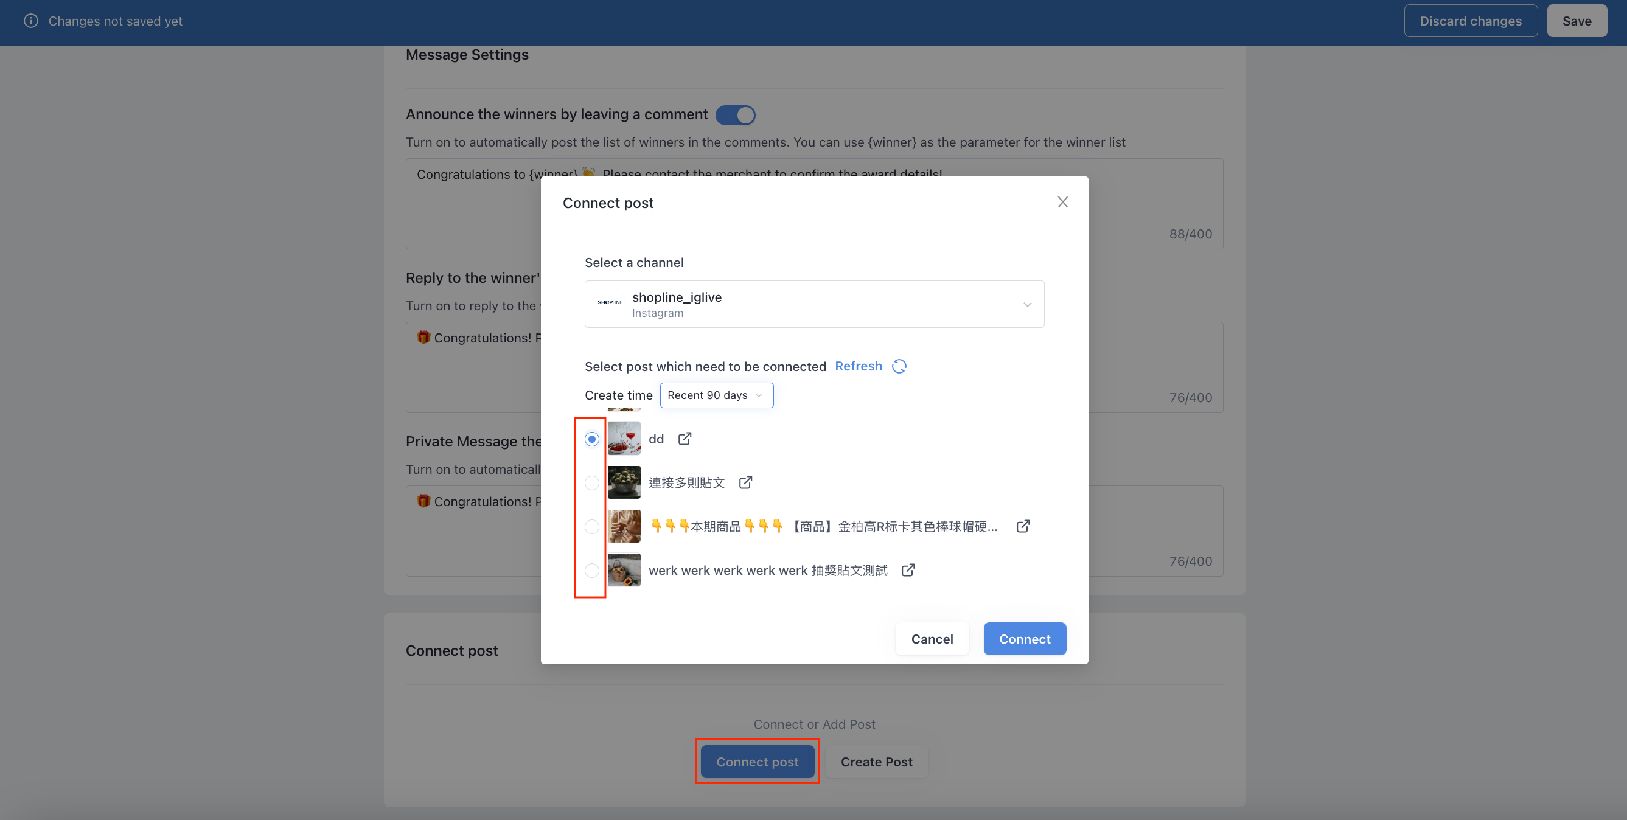Select the 本期商品 post radio button
1627x820 pixels.
point(591,526)
